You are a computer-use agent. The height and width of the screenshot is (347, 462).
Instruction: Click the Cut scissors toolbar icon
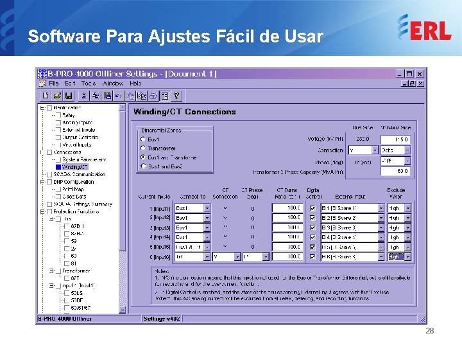[84, 96]
